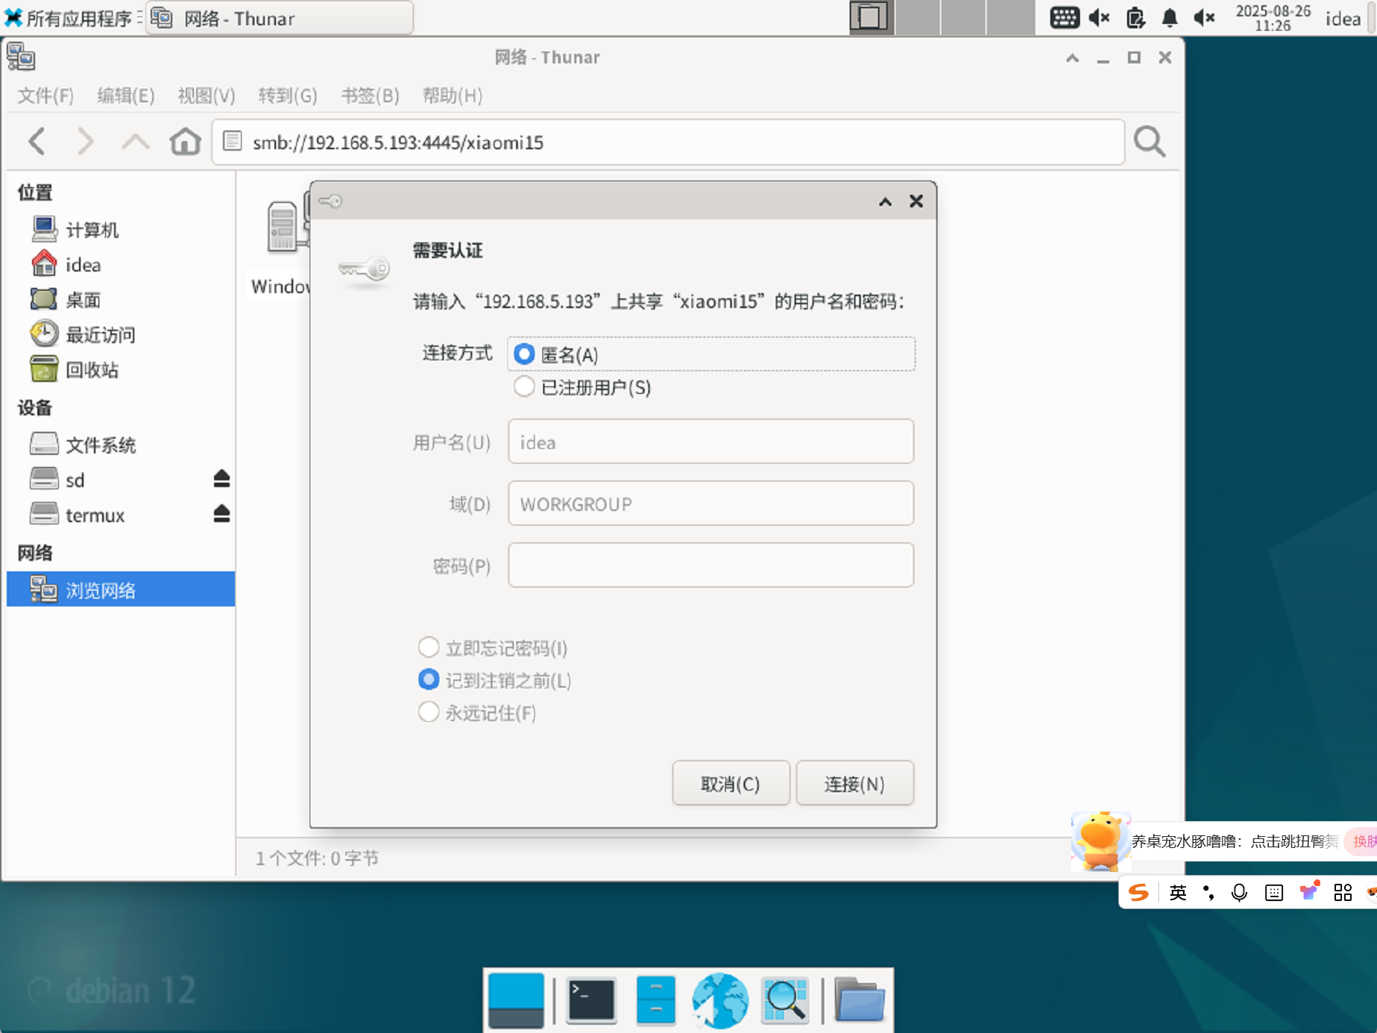Open the web browser globe in the dock

click(720, 1000)
